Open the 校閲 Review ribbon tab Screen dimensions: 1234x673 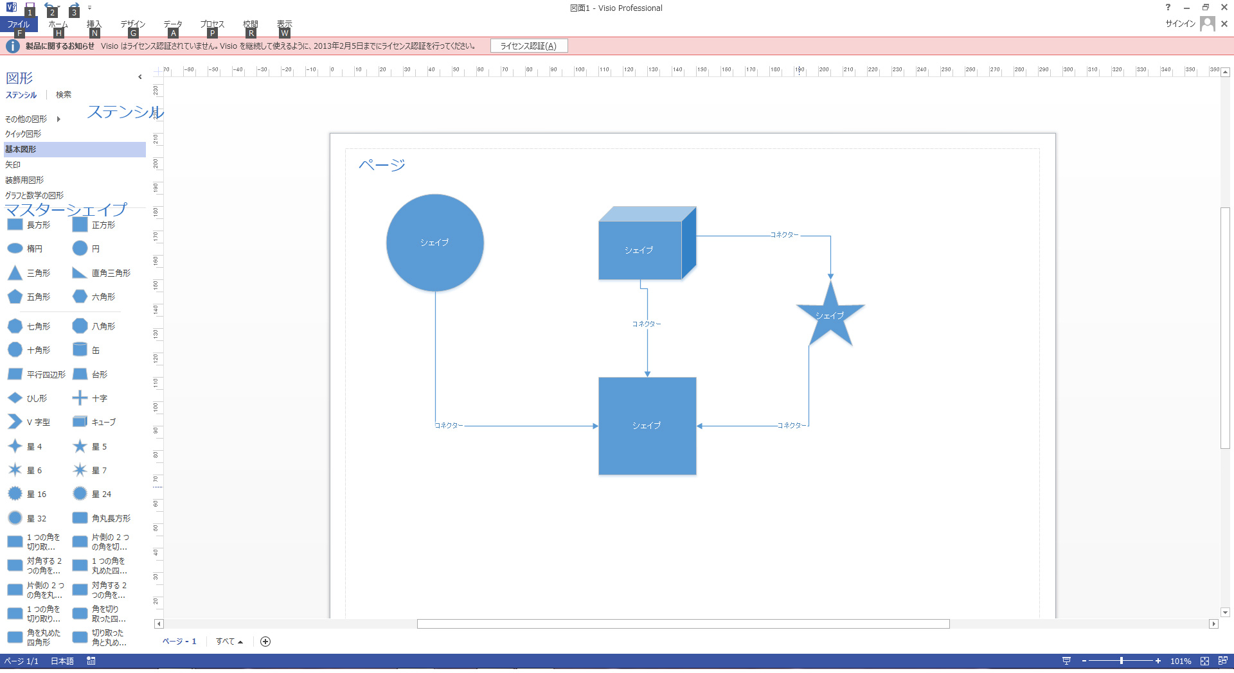tap(251, 24)
